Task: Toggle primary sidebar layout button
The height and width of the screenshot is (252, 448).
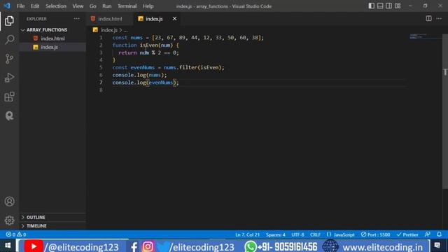Action: tap(371, 6)
